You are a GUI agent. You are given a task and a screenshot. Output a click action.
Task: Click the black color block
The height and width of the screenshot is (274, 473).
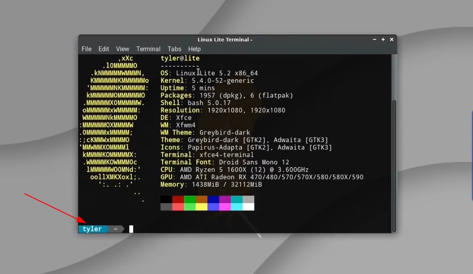pyautogui.click(x=166, y=199)
